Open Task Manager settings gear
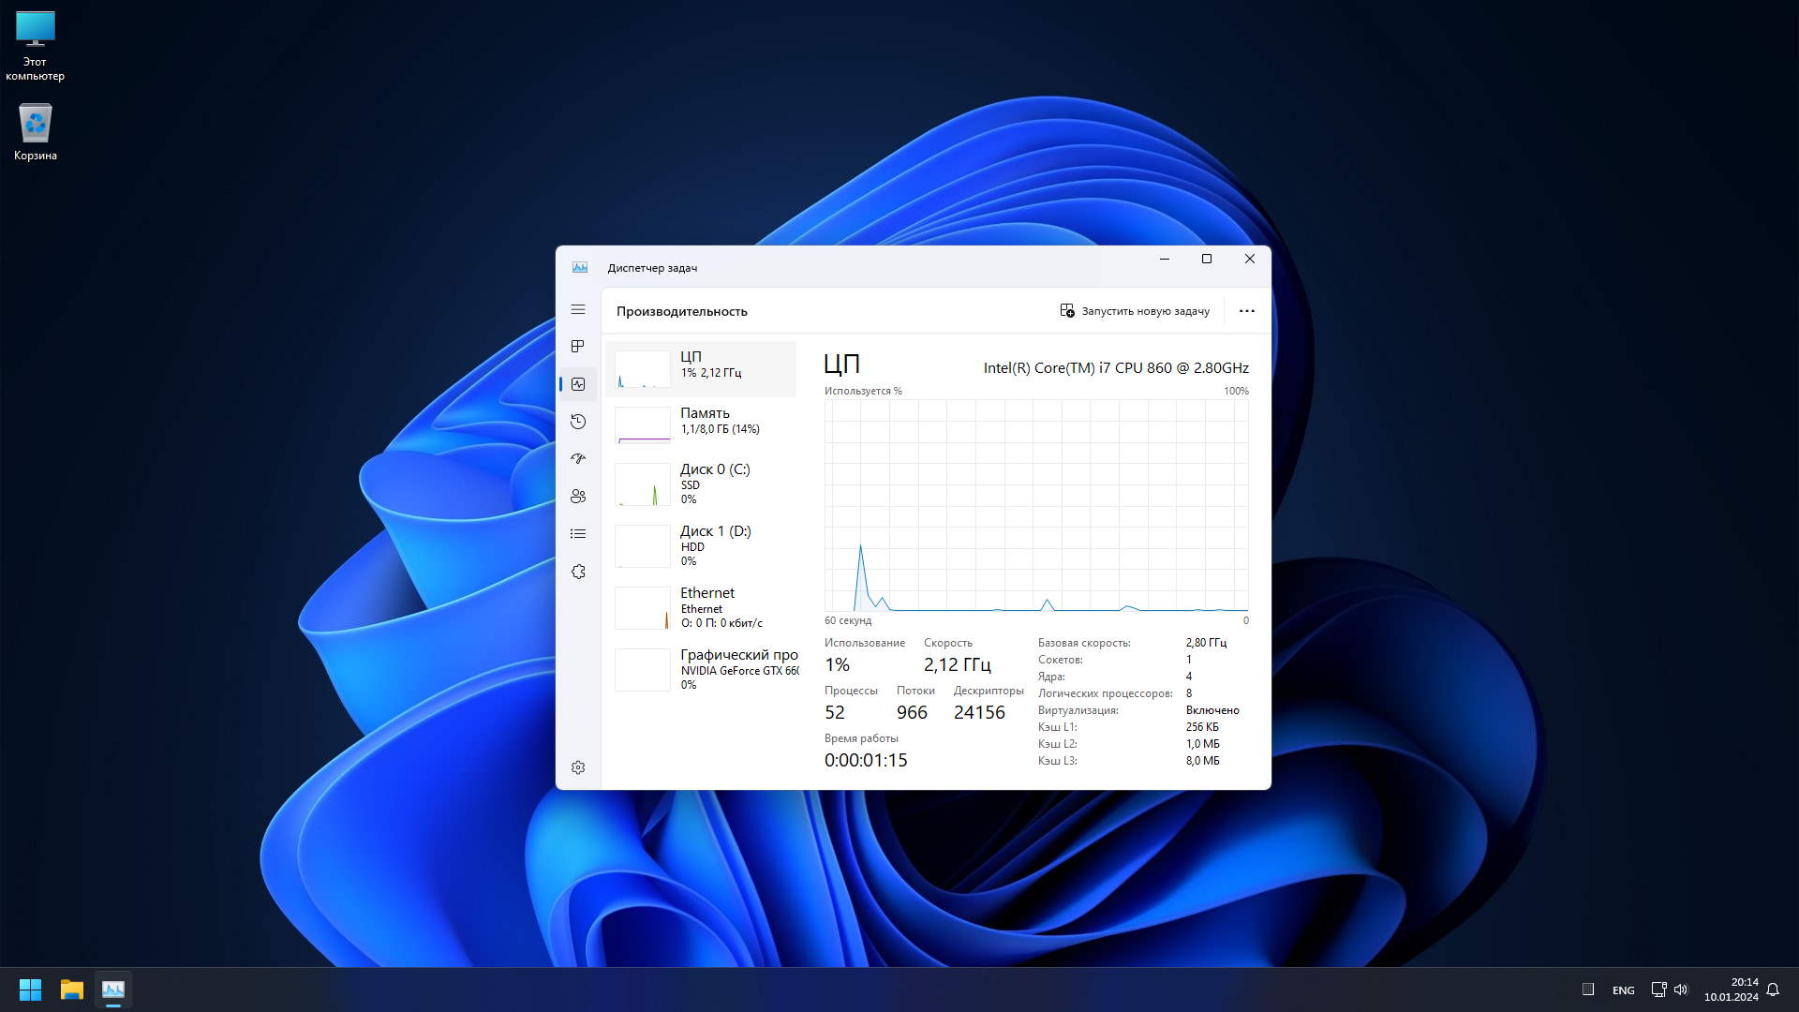Image resolution: width=1799 pixels, height=1012 pixels. point(578,767)
